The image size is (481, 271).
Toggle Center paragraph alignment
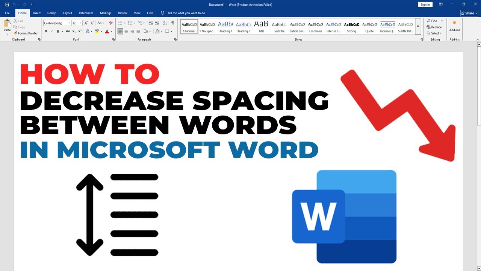[x=126, y=31]
